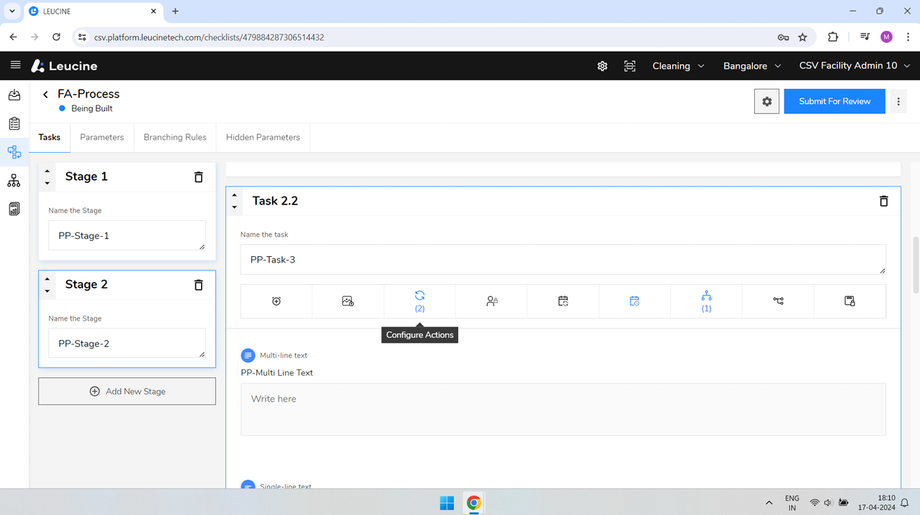Expand the Bangalore facility dropdown

click(752, 66)
